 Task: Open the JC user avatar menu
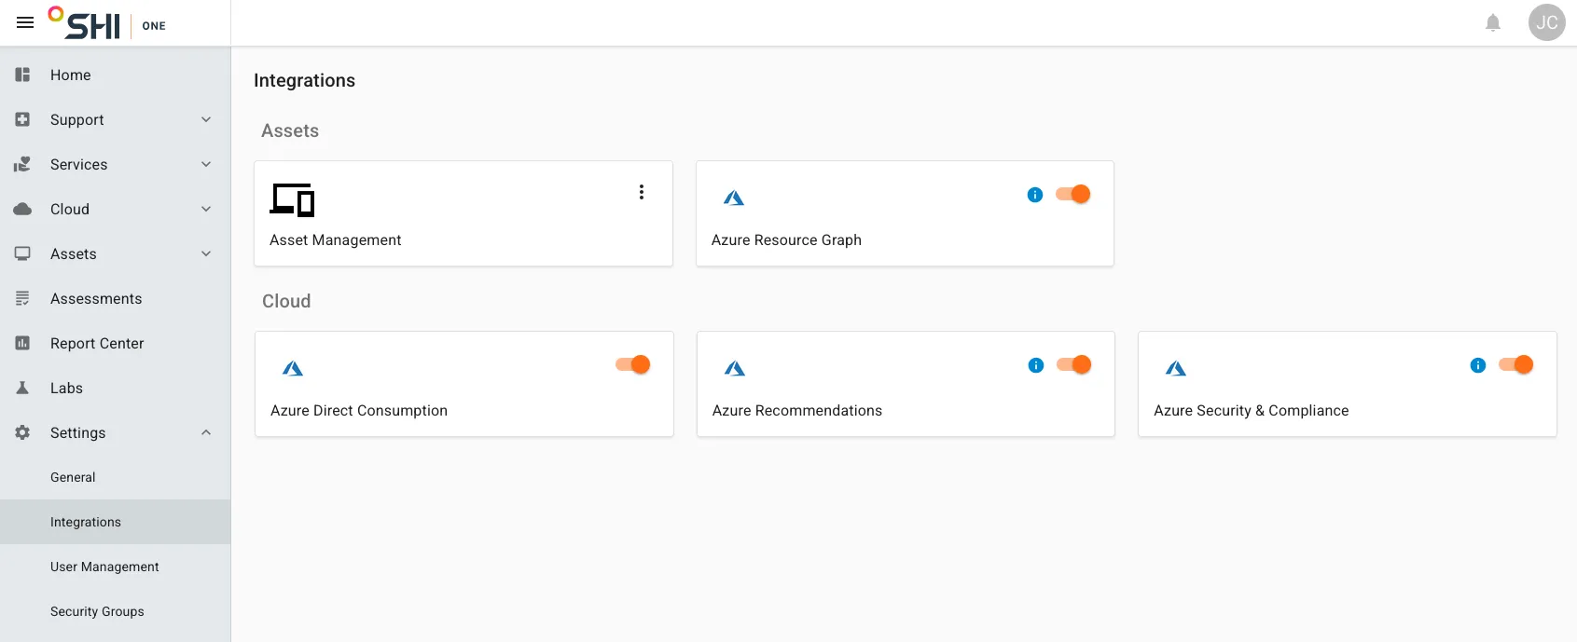pos(1546,22)
